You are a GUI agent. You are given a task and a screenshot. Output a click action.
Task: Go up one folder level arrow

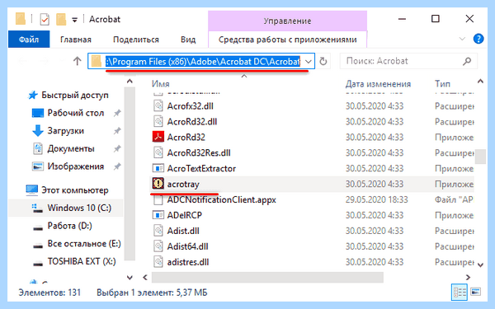click(x=78, y=61)
